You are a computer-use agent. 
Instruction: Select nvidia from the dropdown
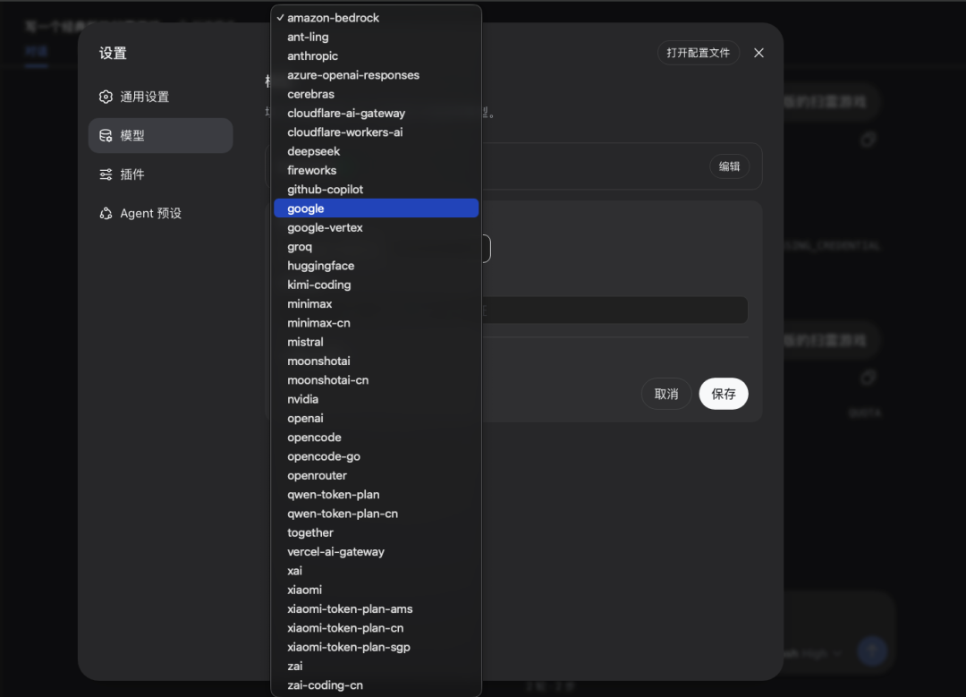[376, 400]
